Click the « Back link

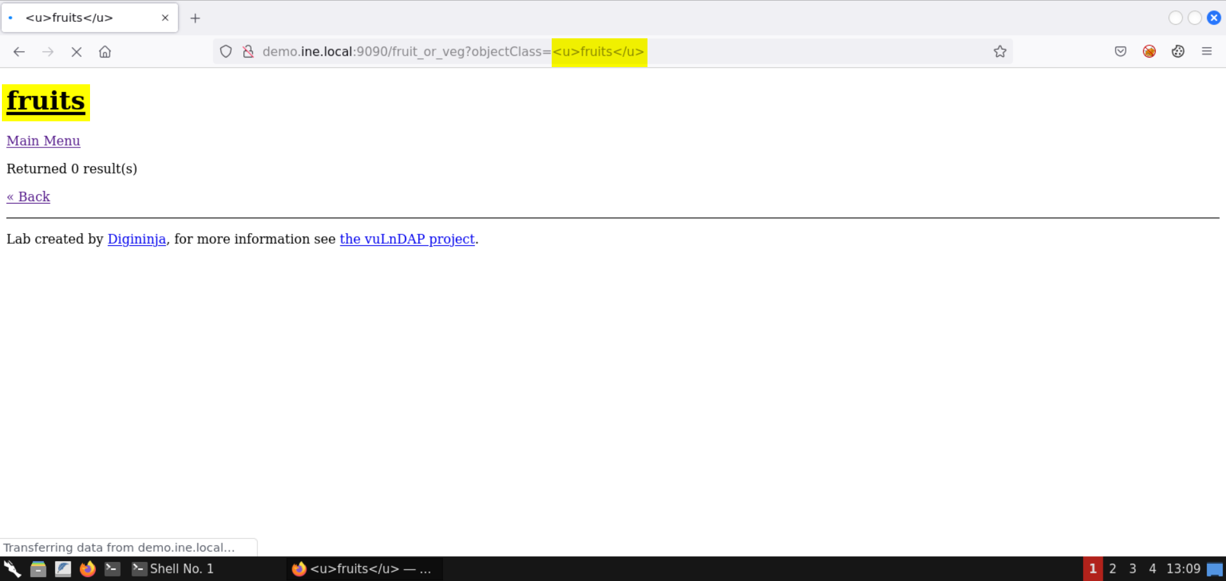(28, 197)
